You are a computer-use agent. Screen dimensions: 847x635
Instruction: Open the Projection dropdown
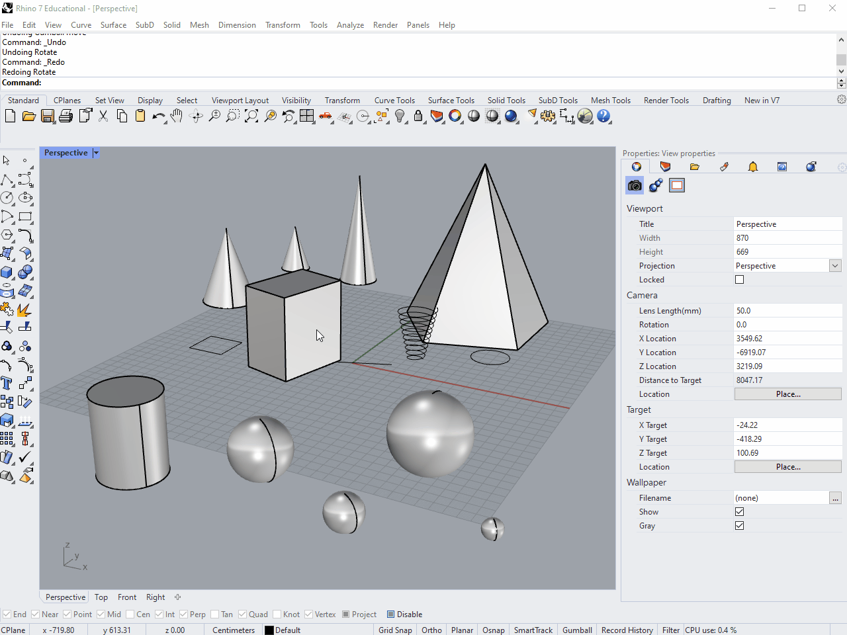click(x=835, y=265)
